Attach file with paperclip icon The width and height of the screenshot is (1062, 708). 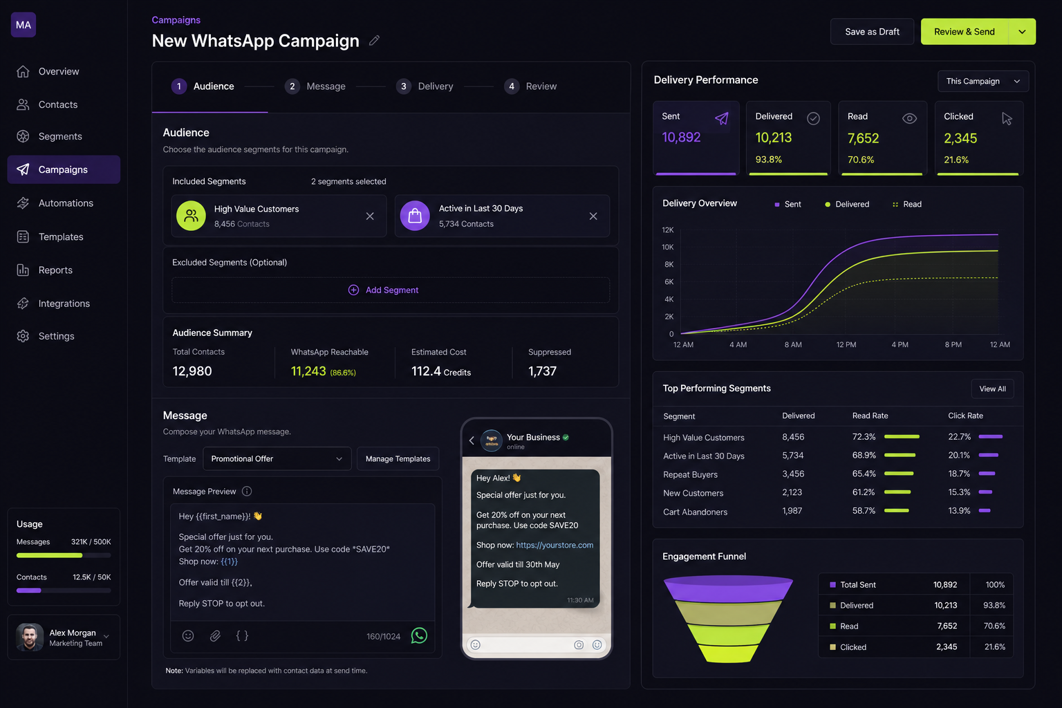pyautogui.click(x=215, y=635)
